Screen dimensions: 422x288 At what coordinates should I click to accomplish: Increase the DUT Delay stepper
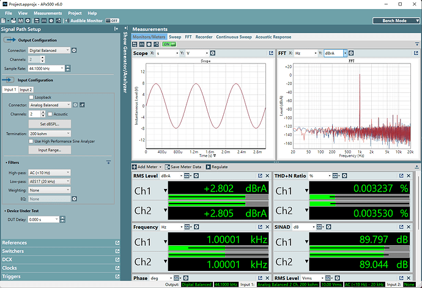tap(62, 218)
